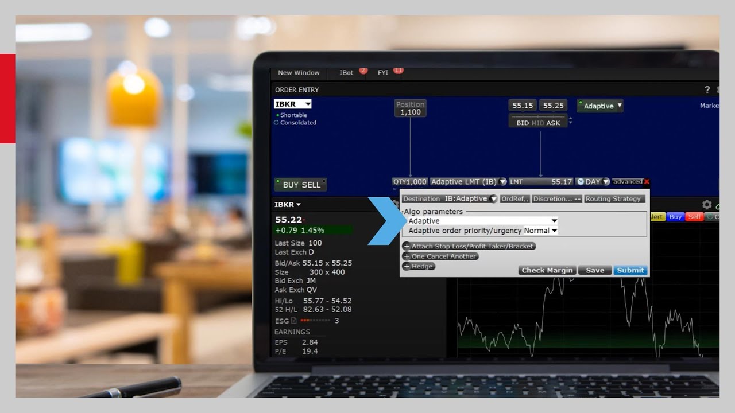Click the Consolidated refresh icon
Image resolution: width=735 pixels, height=413 pixels.
[276, 123]
